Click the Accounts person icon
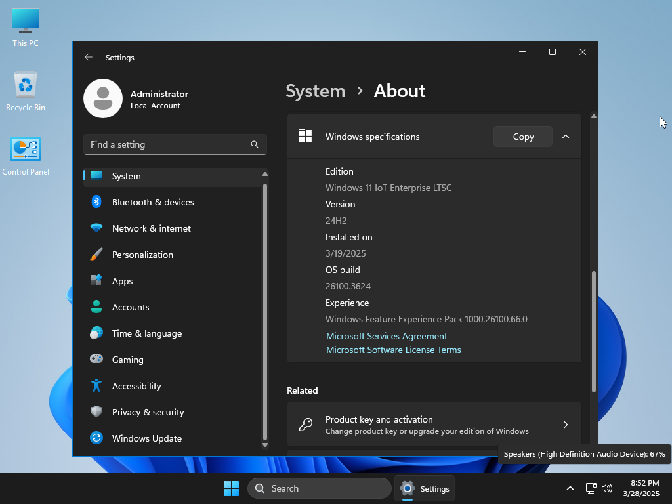This screenshot has width=672, height=504. tap(96, 307)
